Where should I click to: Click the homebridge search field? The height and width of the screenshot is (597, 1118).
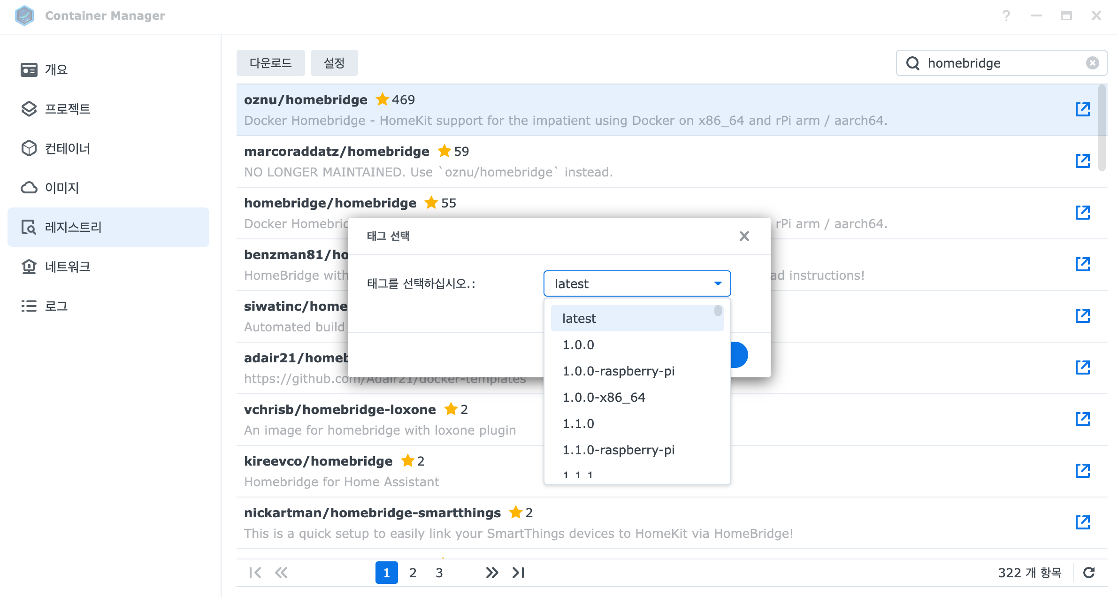(x=1002, y=63)
